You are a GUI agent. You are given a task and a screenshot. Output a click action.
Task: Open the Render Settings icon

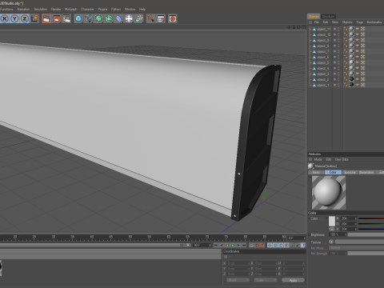click(66, 18)
